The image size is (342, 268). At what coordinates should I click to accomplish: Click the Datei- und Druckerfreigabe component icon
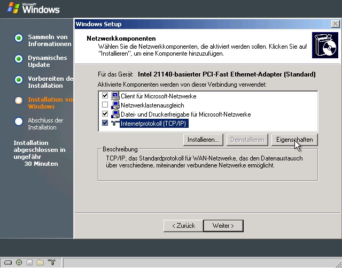pyautogui.click(x=115, y=114)
